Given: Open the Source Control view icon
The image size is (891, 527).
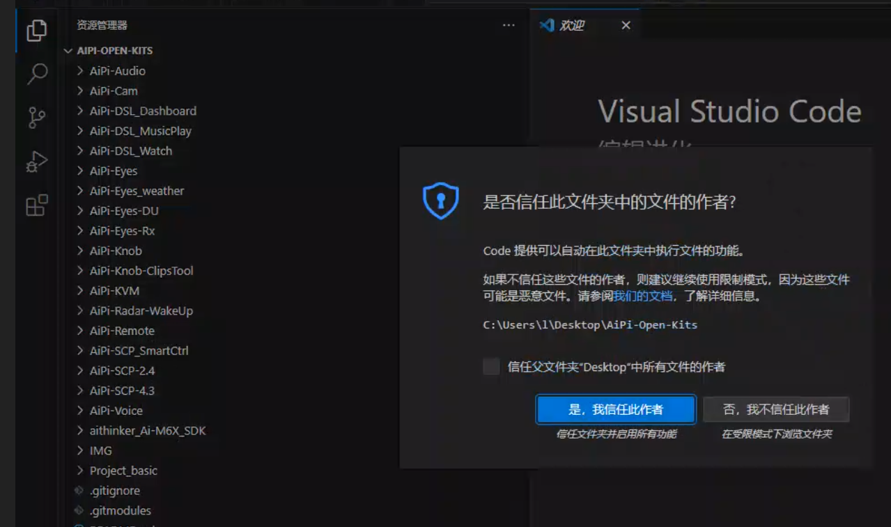Looking at the screenshot, I should 37,118.
